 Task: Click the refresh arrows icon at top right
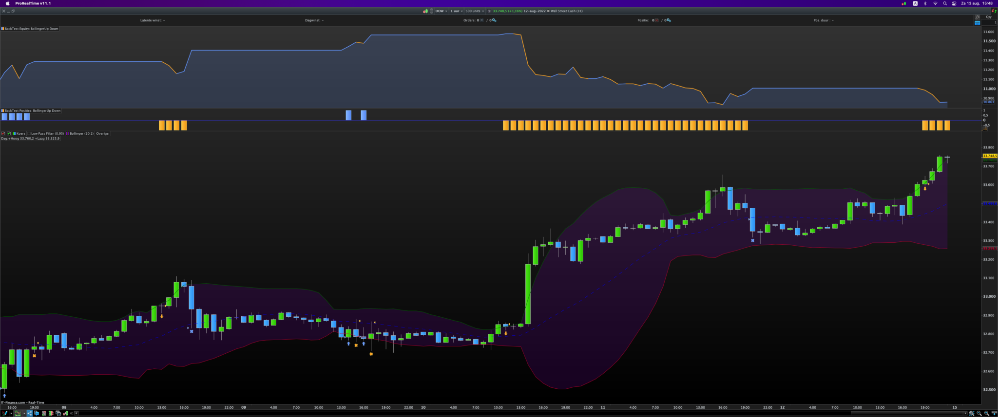994,11
